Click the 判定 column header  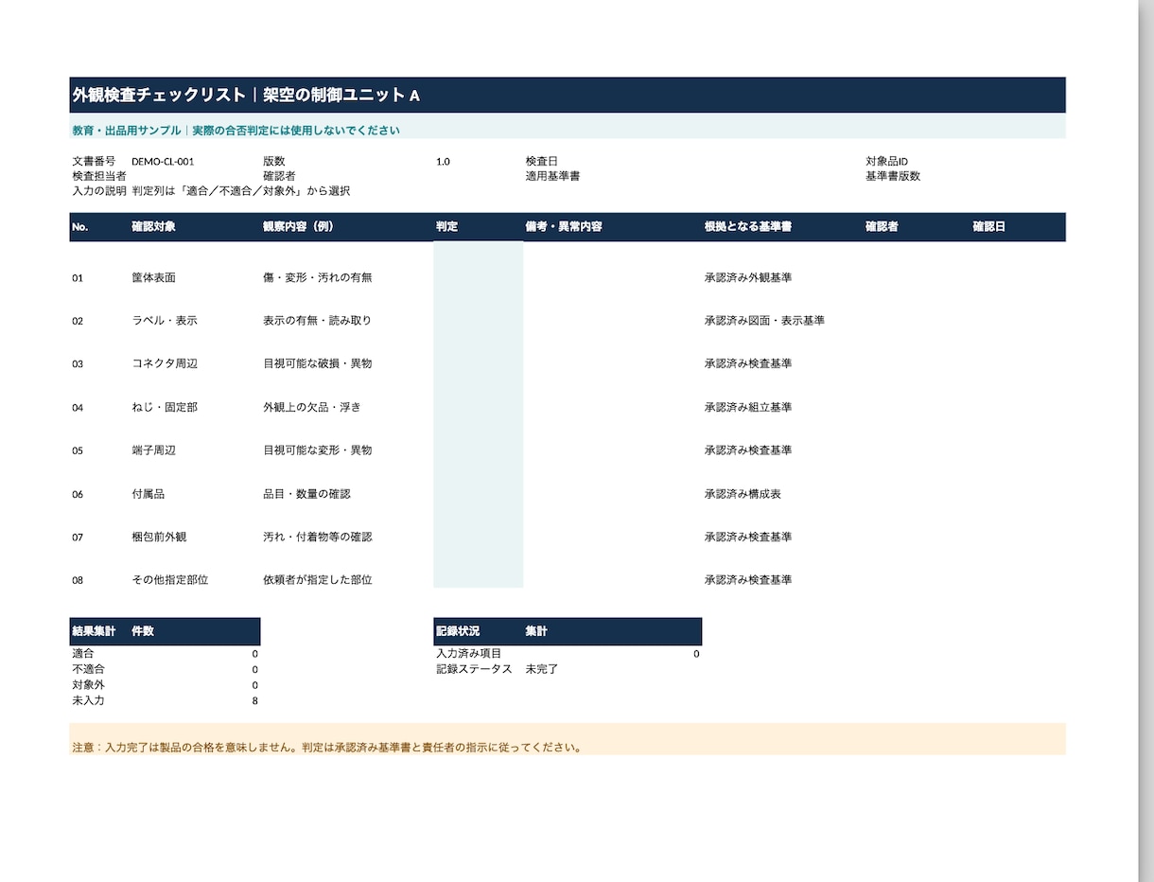click(x=446, y=227)
